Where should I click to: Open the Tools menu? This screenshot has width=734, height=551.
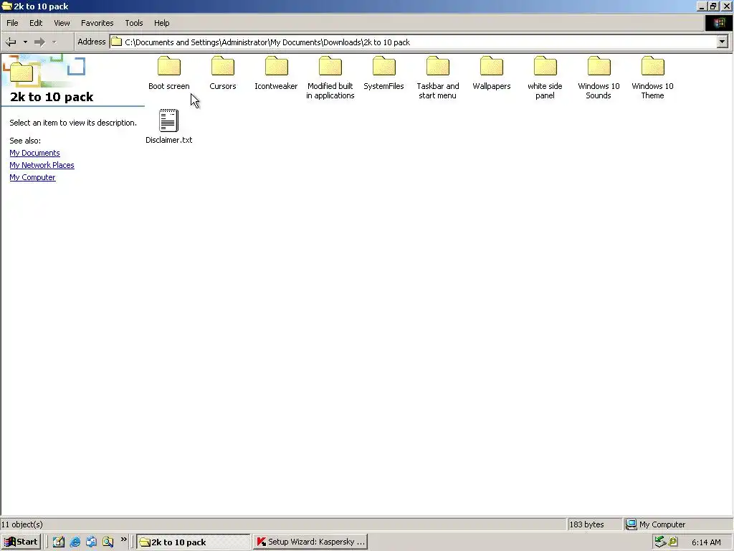134,23
